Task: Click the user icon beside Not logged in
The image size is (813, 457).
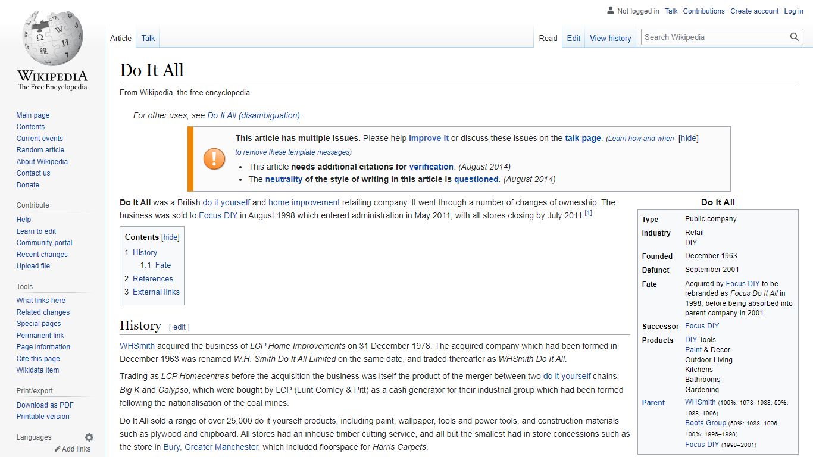Action: (x=611, y=11)
